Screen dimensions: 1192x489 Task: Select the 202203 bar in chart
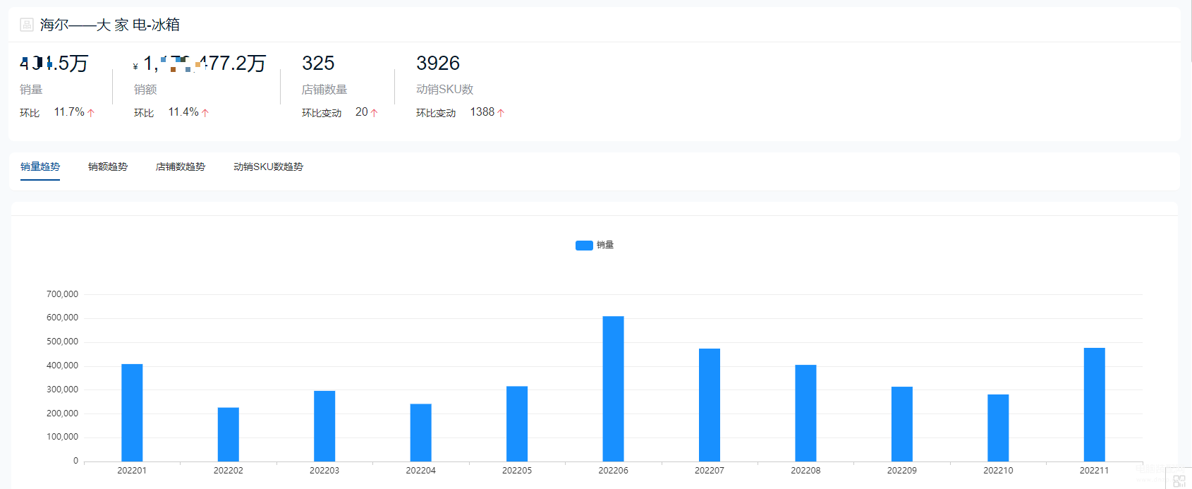pos(324,426)
